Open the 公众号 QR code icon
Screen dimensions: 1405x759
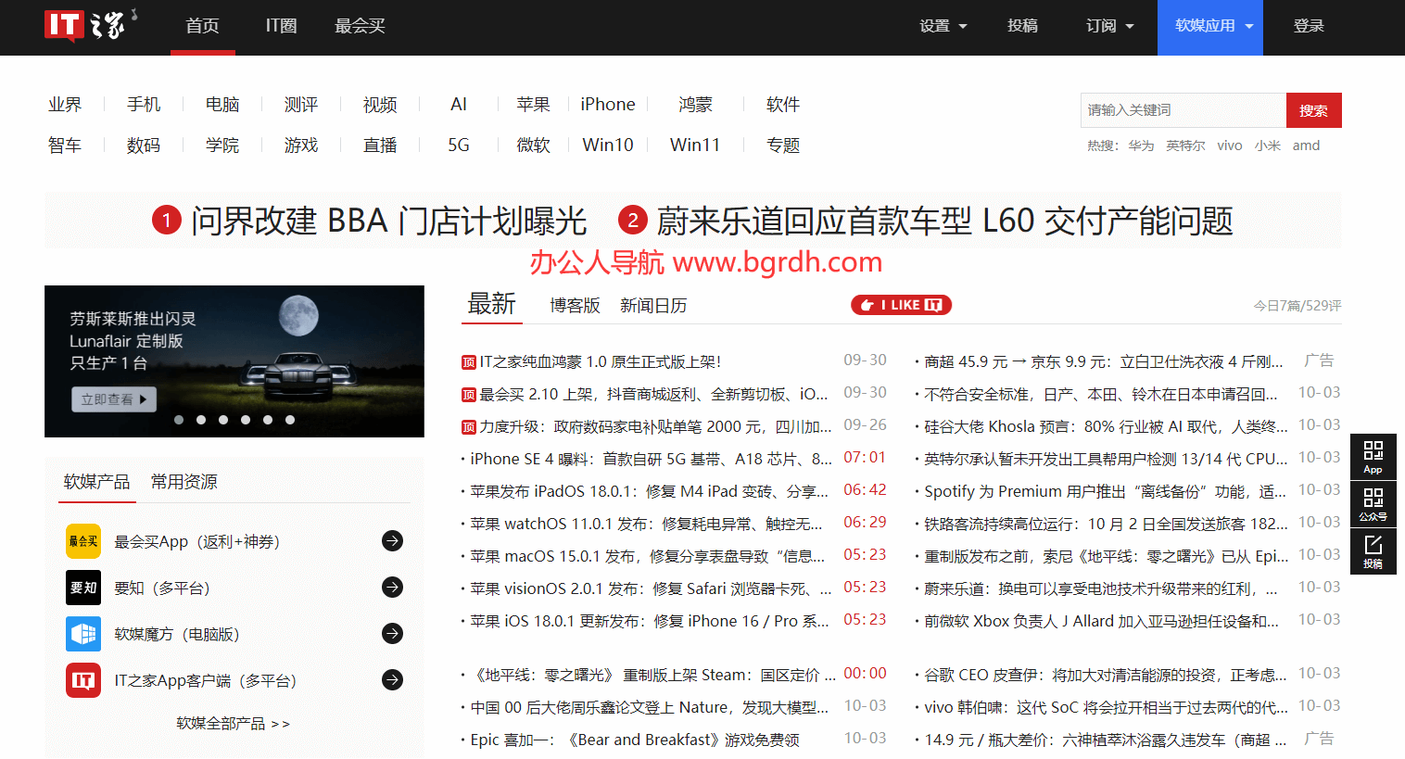coord(1373,504)
